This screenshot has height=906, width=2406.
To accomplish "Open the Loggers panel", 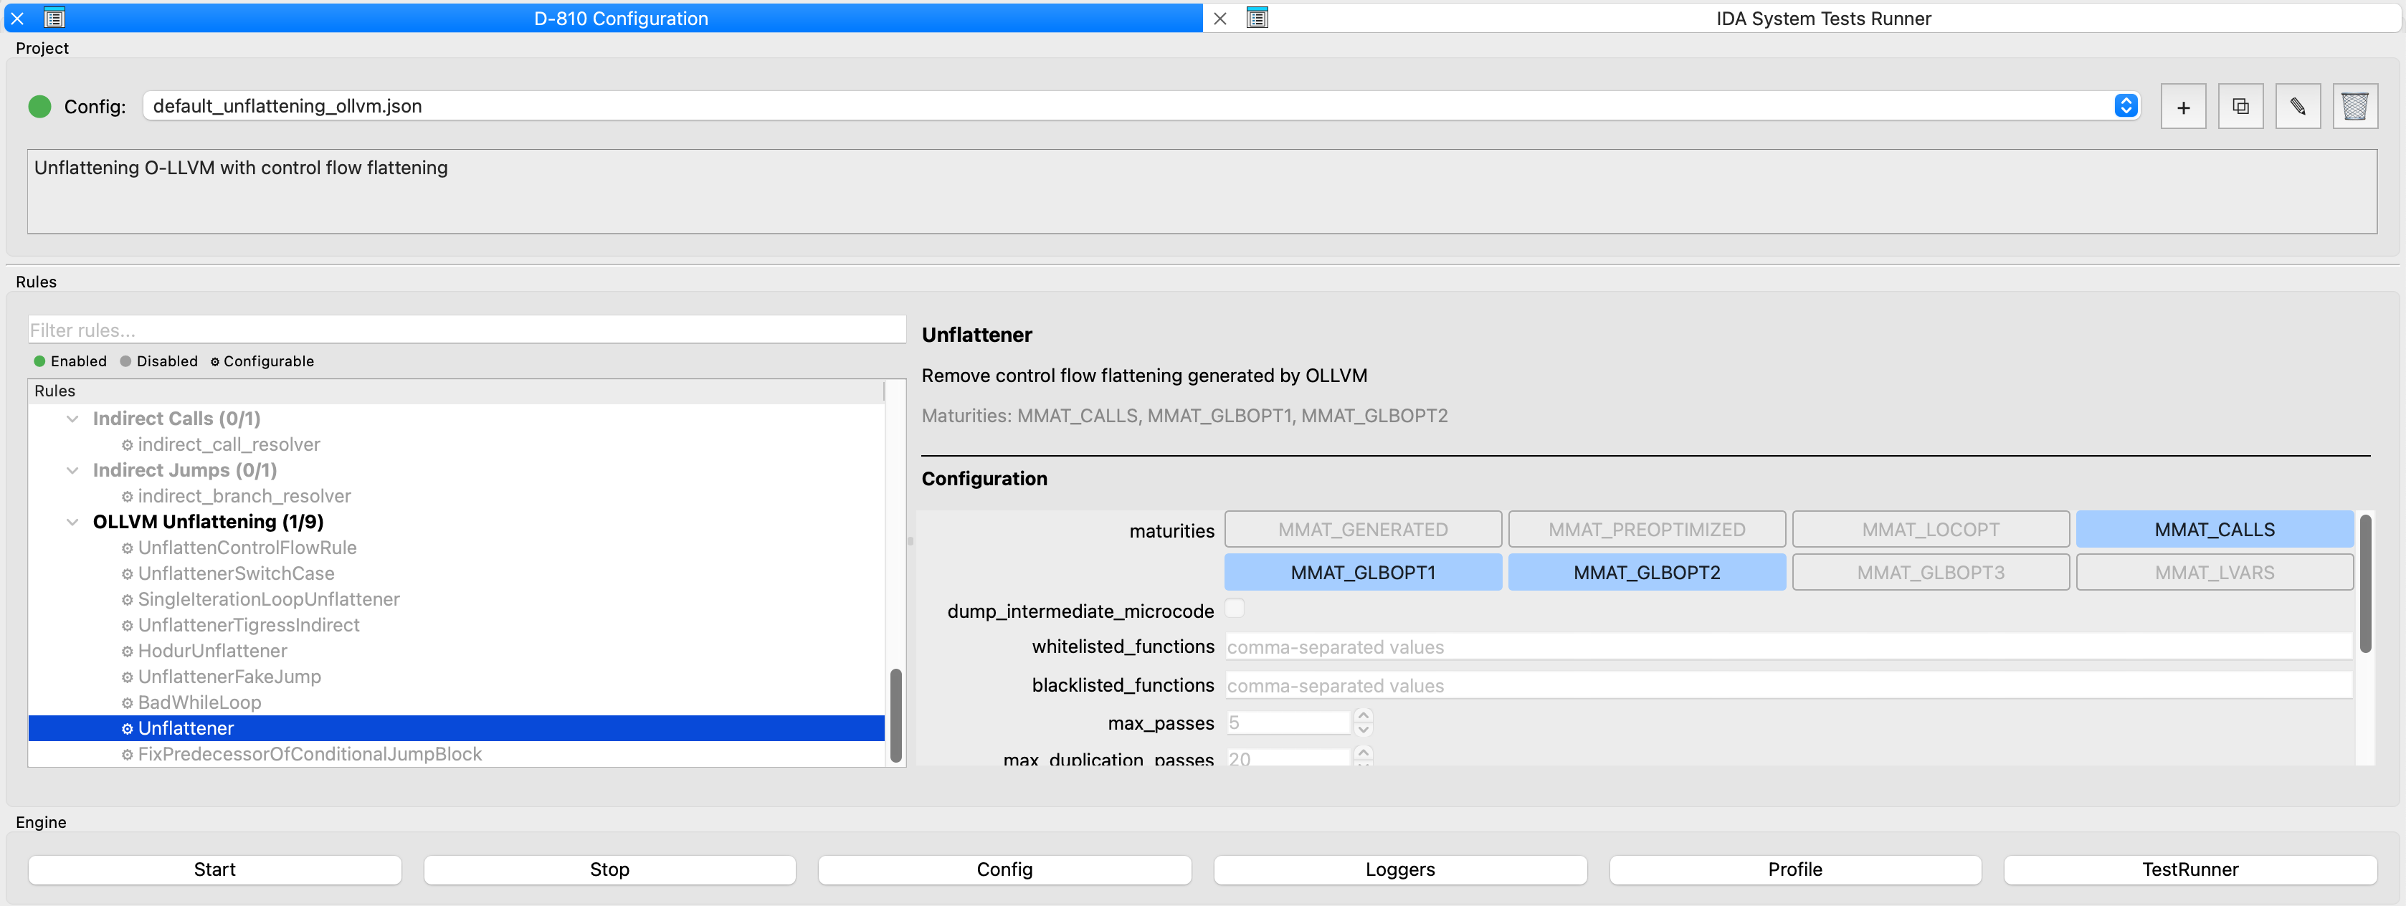I will 1399,869.
